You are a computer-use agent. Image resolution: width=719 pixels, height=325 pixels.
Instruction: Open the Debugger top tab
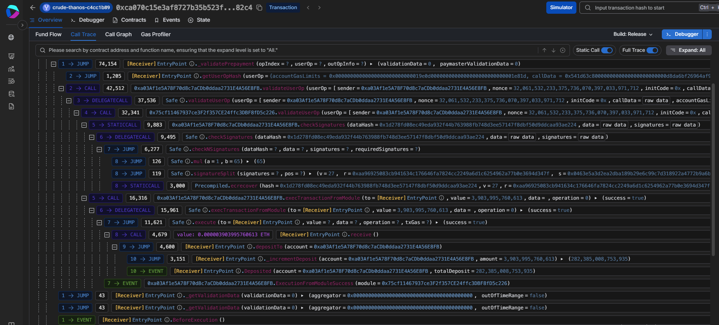click(88, 20)
